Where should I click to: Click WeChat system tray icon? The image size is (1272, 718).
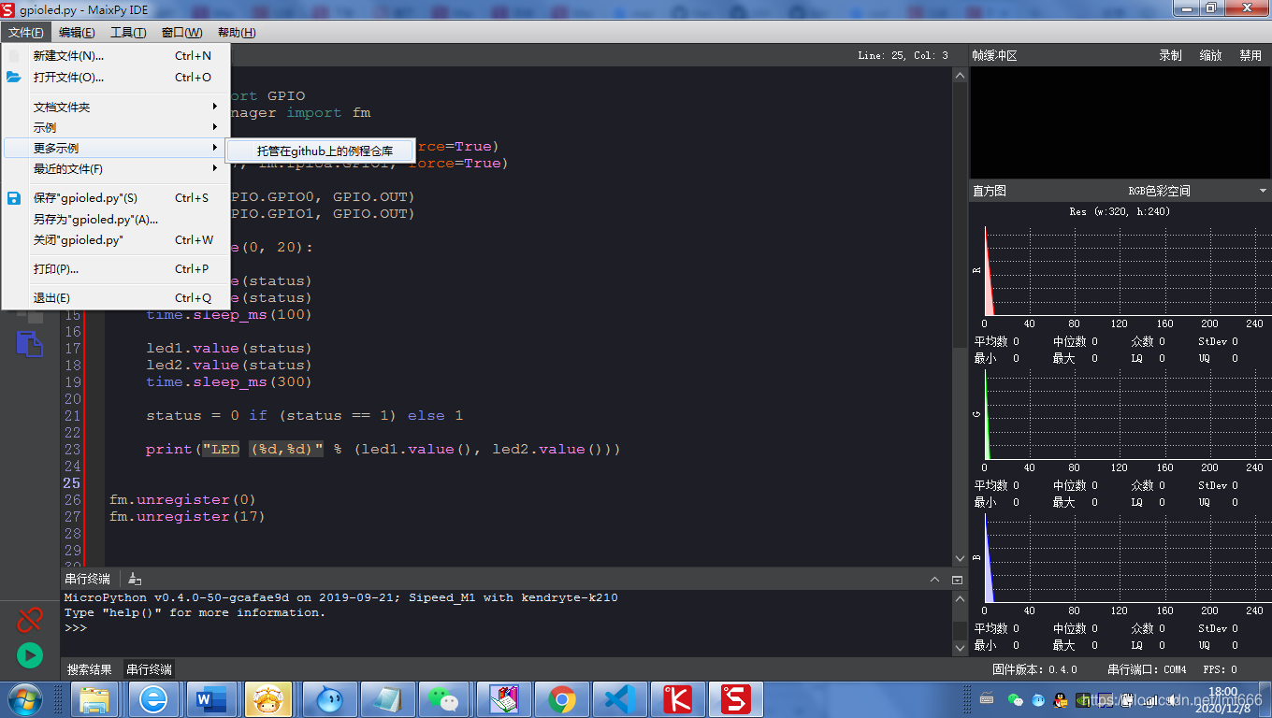1016,699
